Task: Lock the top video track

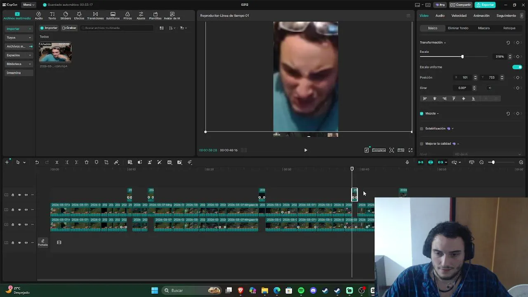Action: click(x=13, y=195)
